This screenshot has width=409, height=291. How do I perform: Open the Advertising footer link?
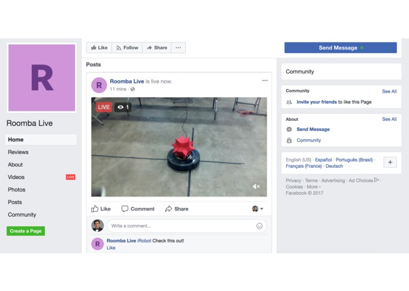click(x=333, y=180)
